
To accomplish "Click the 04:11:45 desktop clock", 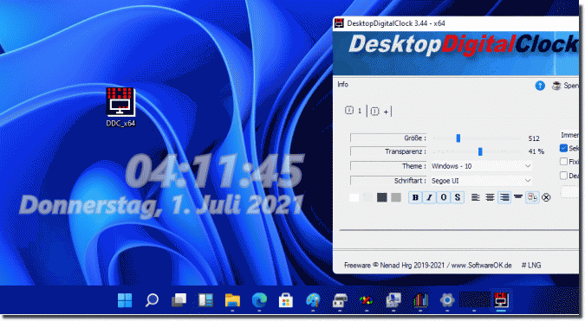I will pyautogui.click(x=214, y=171).
